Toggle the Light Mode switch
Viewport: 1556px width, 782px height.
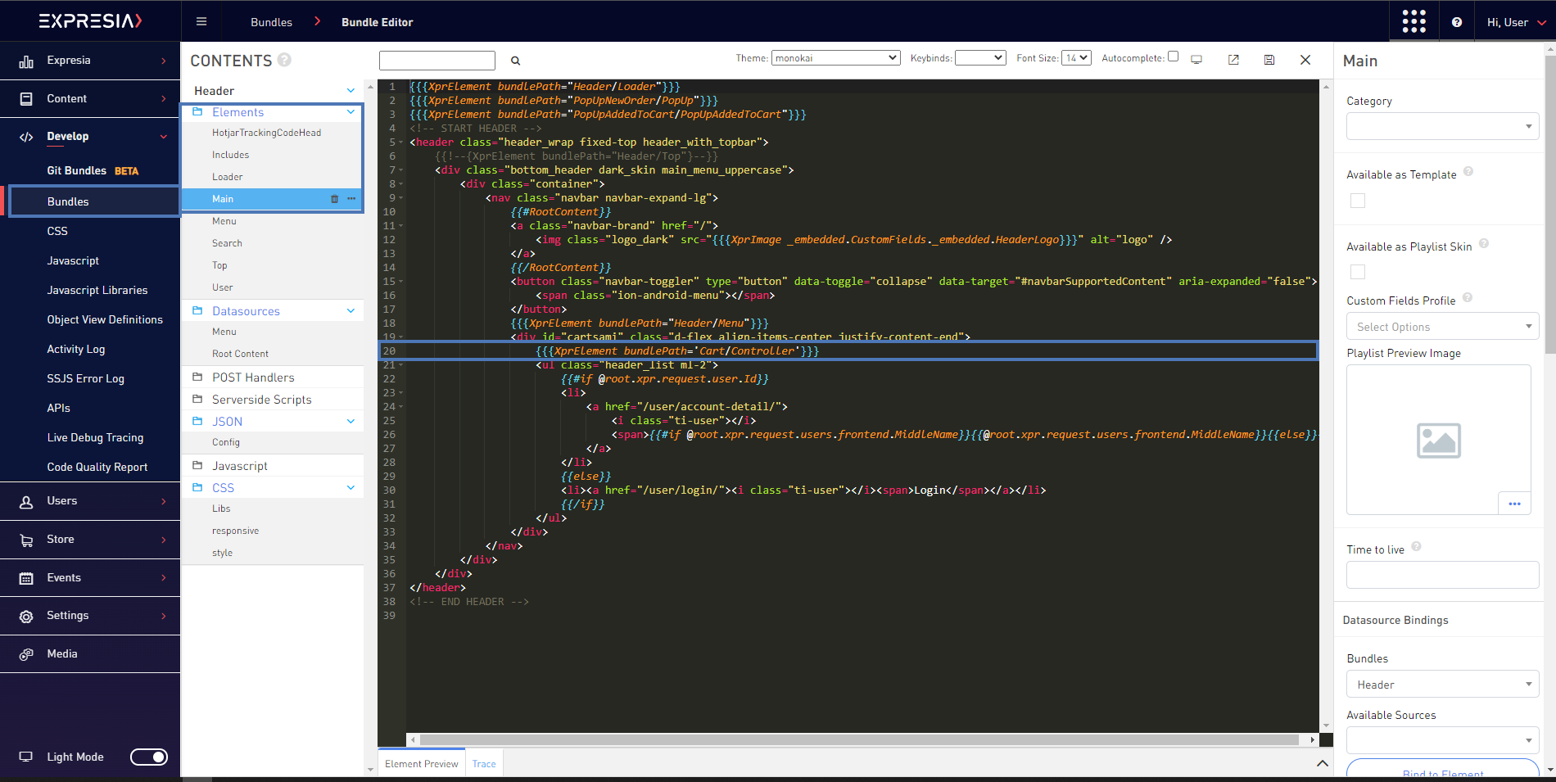click(149, 757)
